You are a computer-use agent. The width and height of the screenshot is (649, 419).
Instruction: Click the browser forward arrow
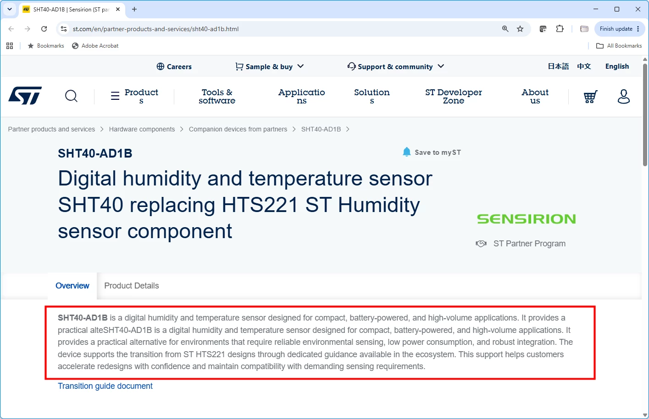28,29
